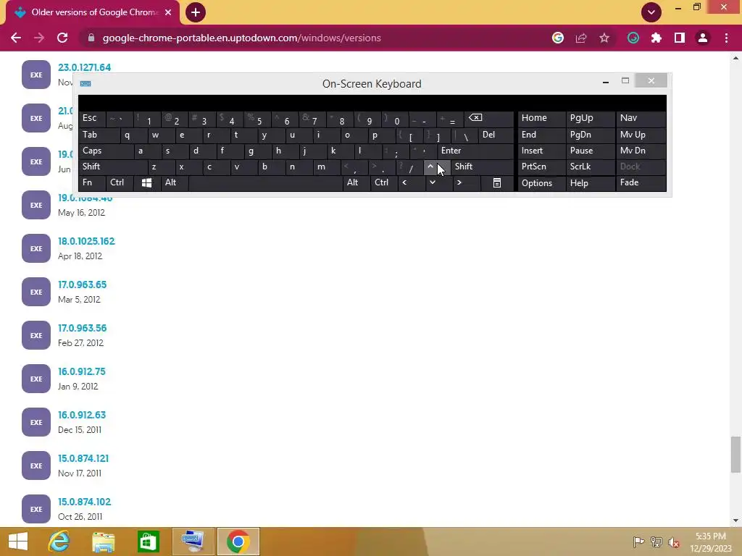Viewport: 742px width, 556px height.
Task: Toggle Caps lock on the On-Screen Keyboard
Action: (x=106, y=151)
